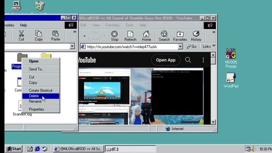Open the Back button history dropdown arrow

pyautogui.click(x=85, y=36)
